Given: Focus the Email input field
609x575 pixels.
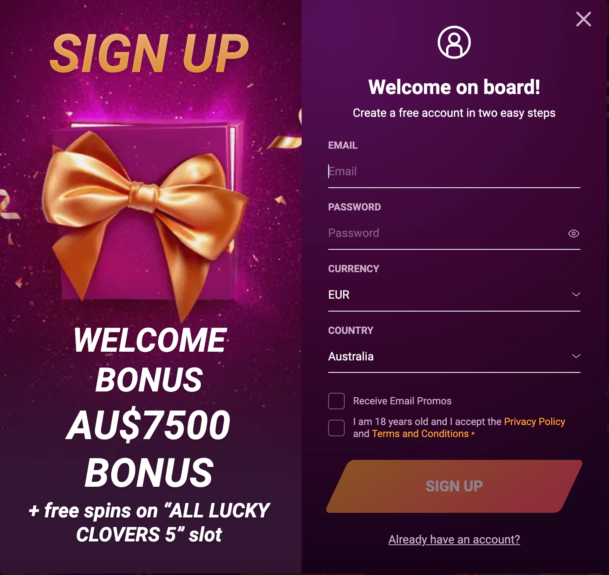Looking at the screenshot, I should [454, 172].
